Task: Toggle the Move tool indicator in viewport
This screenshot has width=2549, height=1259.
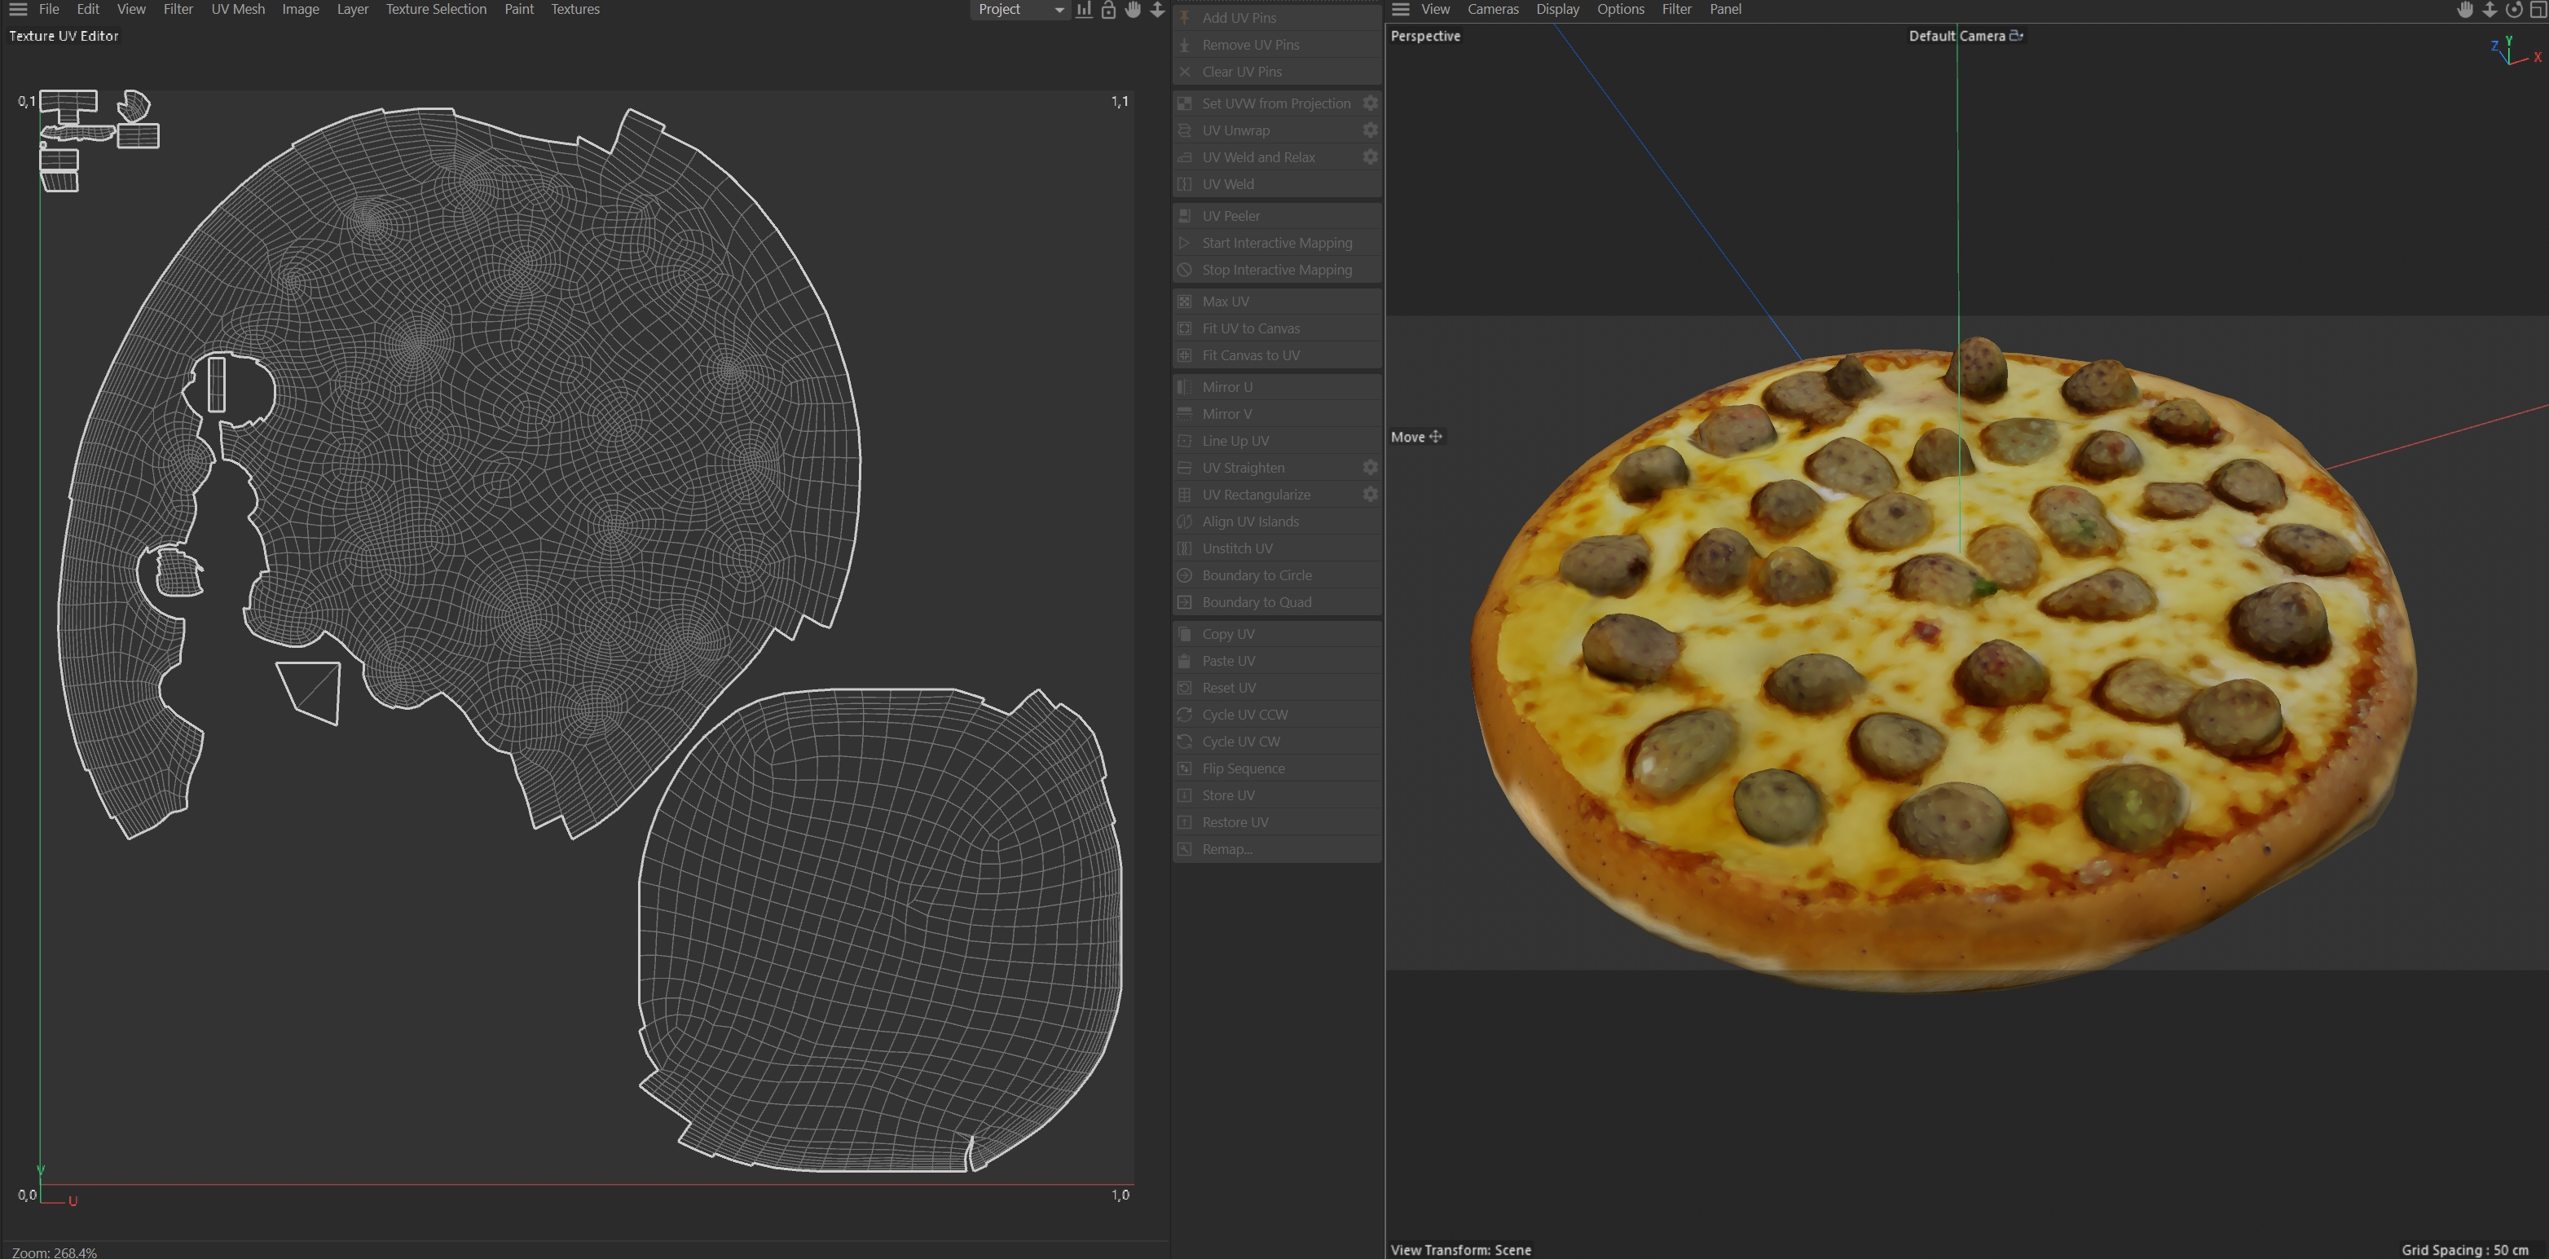Action: 1416,437
